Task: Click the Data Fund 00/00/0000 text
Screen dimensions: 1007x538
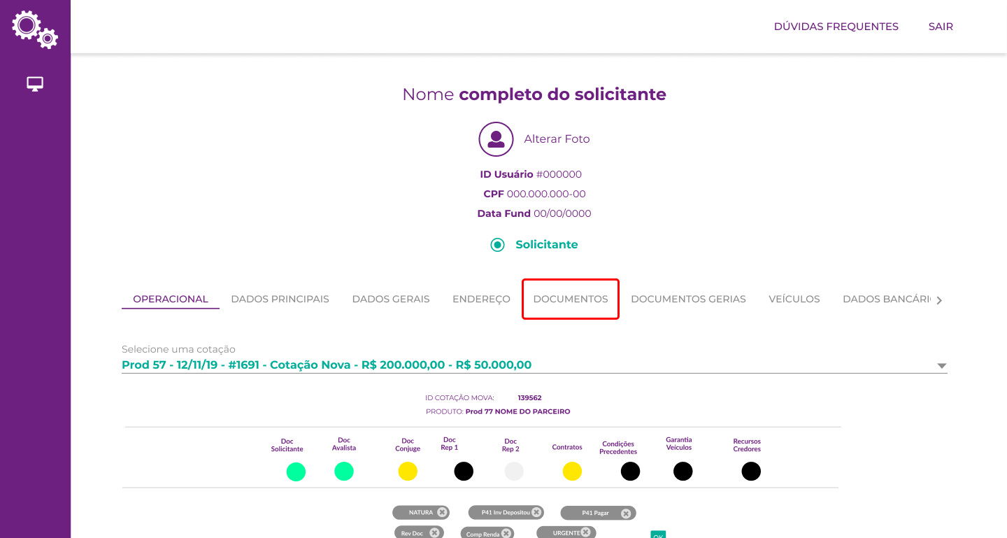Action: 534,213
